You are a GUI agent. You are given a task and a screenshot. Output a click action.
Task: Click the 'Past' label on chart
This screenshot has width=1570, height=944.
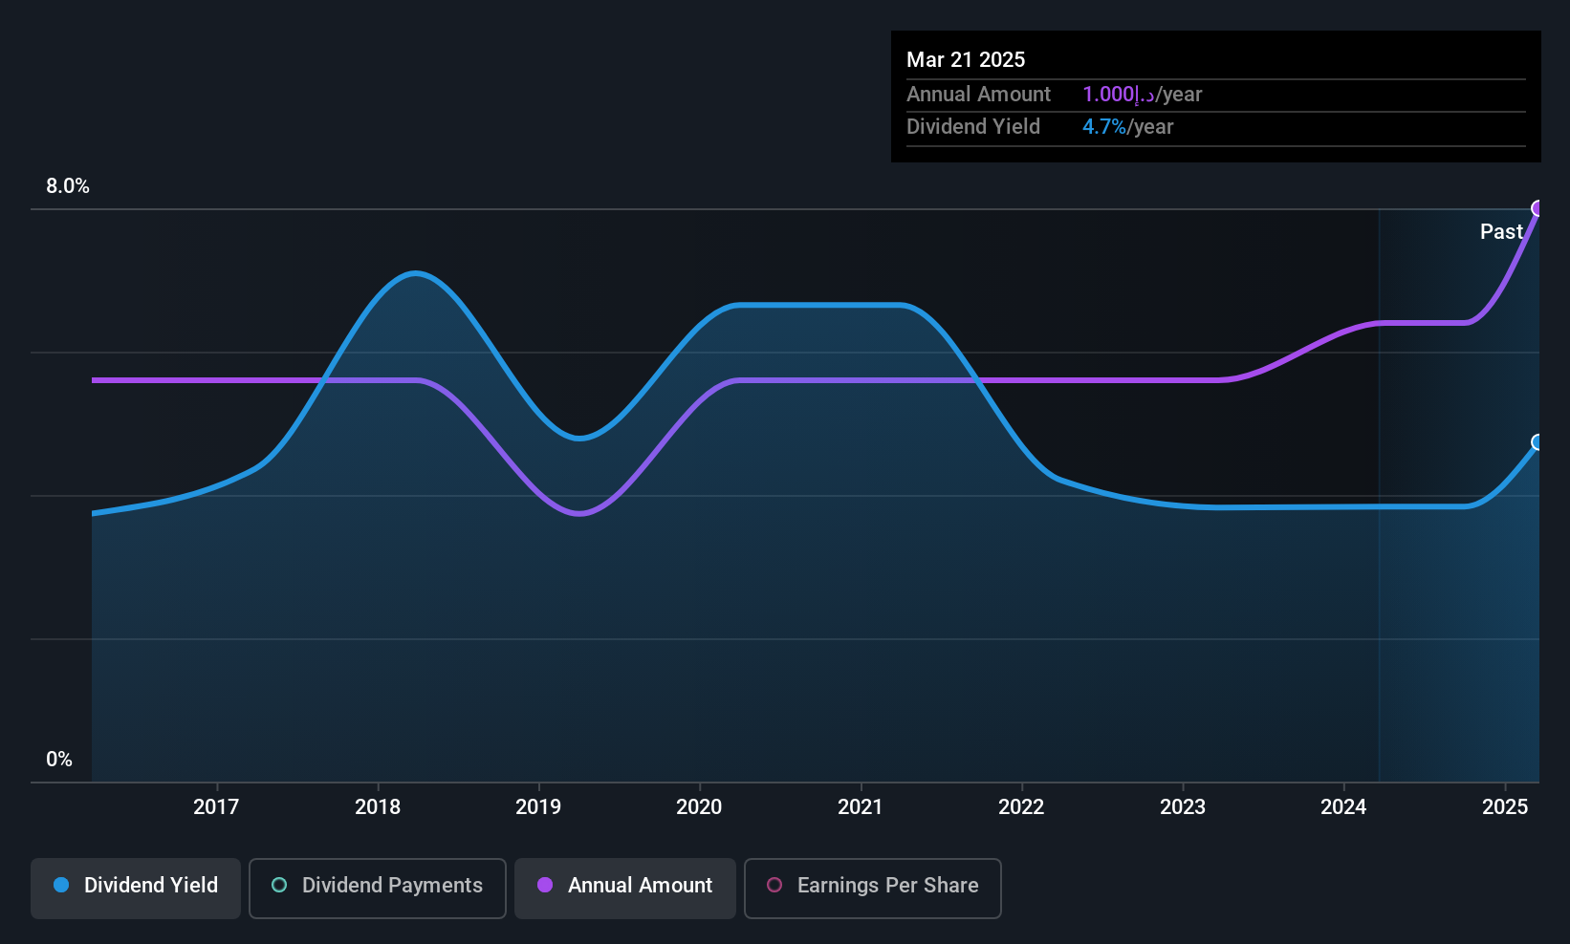[1501, 231]
